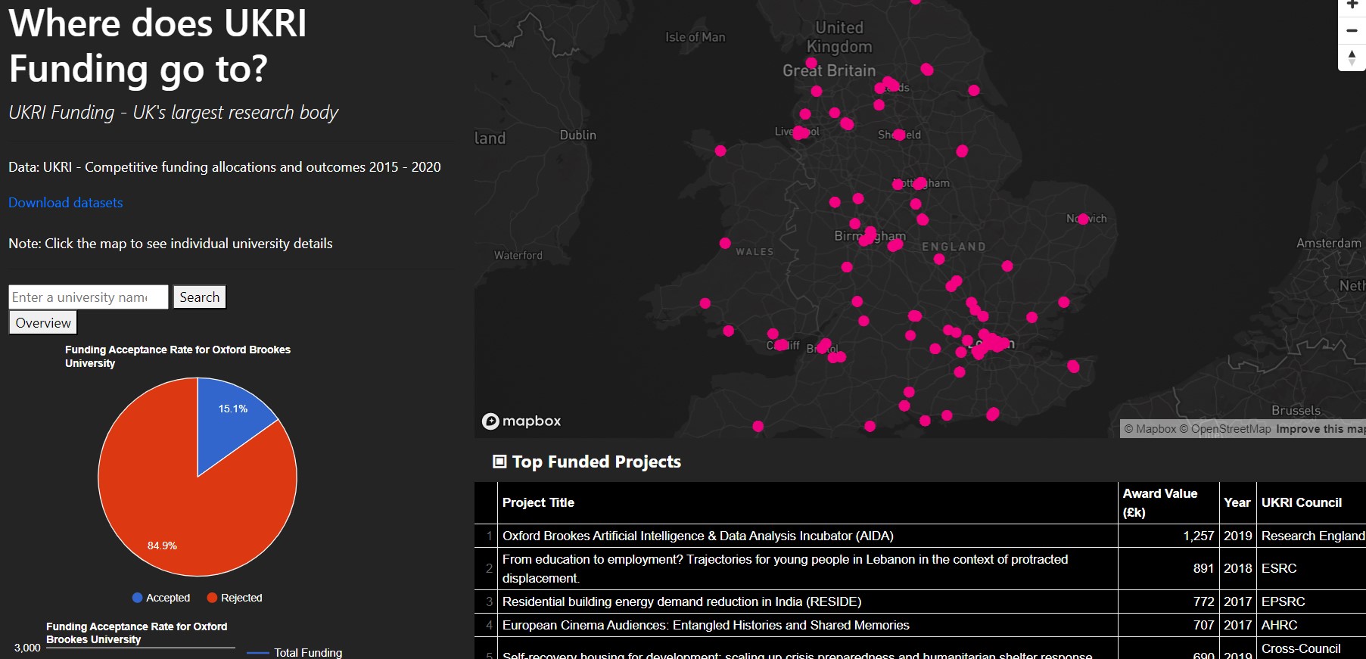The height and width of the screenshot is (659, 1366).
Task: Click the Accepted legend label
Action: pos(168,598)
